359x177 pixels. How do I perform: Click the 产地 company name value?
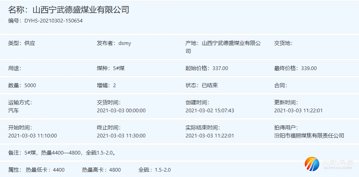231,43
